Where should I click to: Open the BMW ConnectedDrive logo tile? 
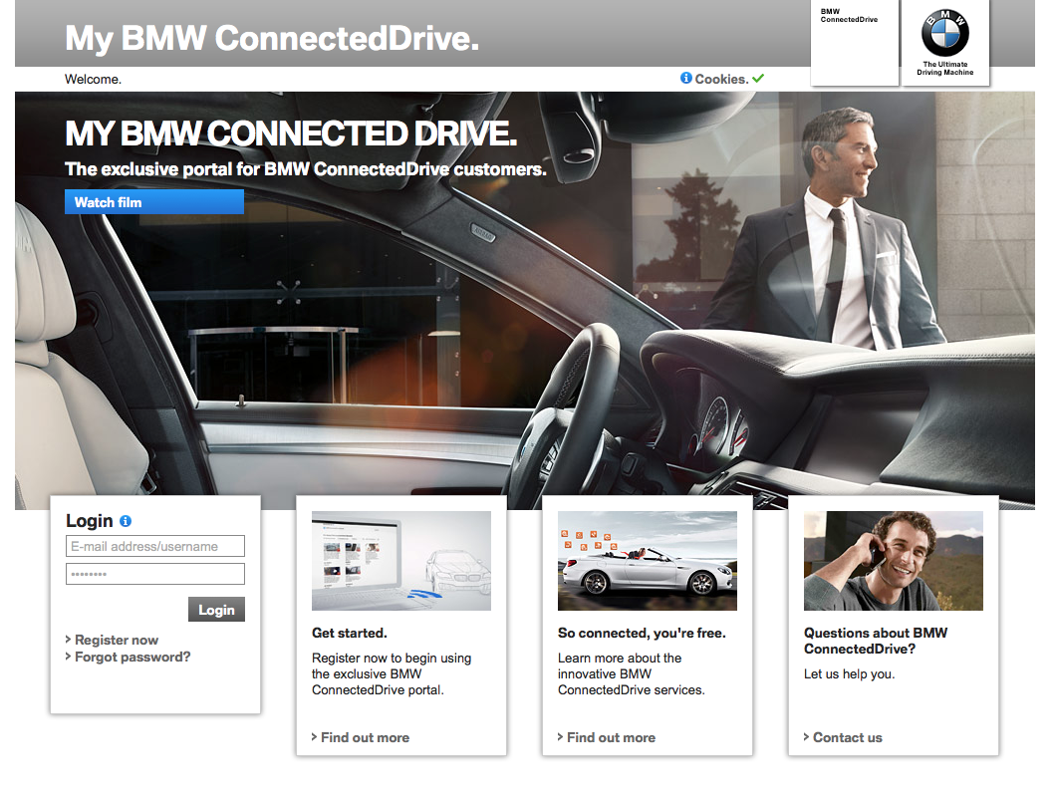click(854, 43)
